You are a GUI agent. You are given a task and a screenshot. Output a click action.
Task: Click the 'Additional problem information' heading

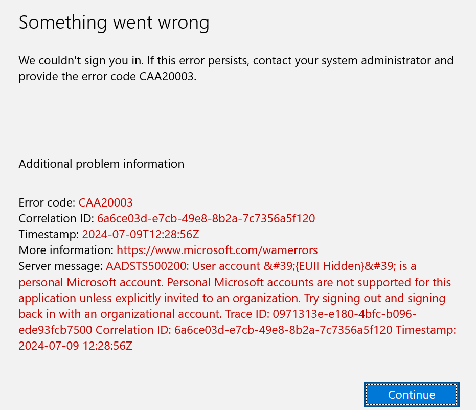click(x=101, y=164)
